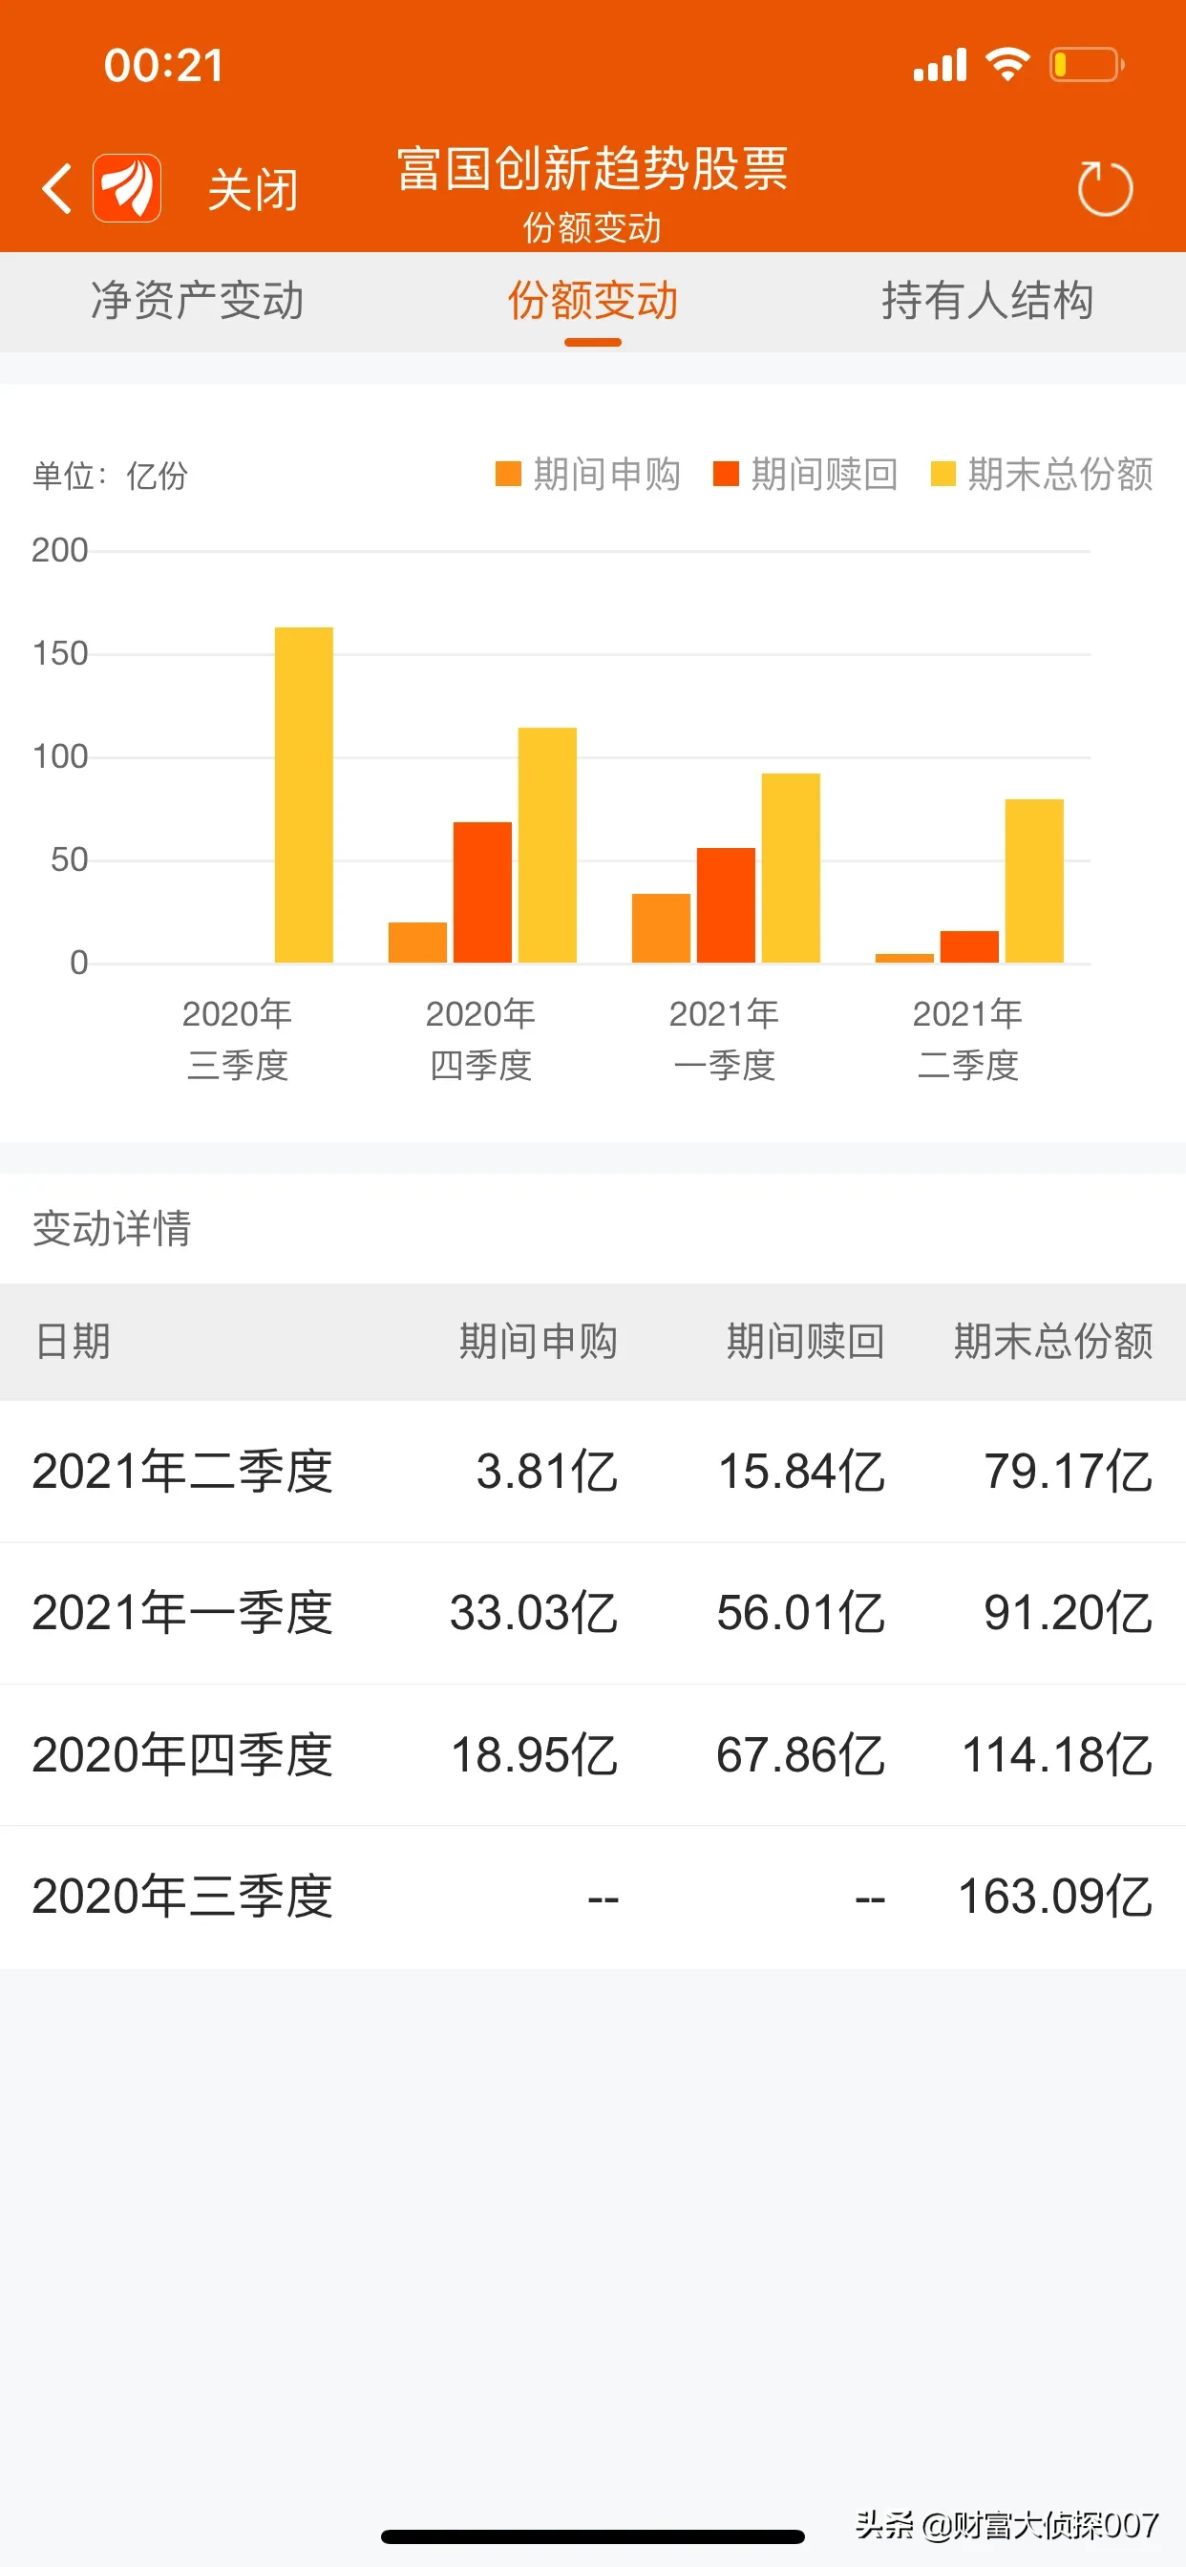Image resolution: width=1186 pixels, height=2567 pixels.
Task: Tap the 00:21 status bar clock
Action: [164, 66]
